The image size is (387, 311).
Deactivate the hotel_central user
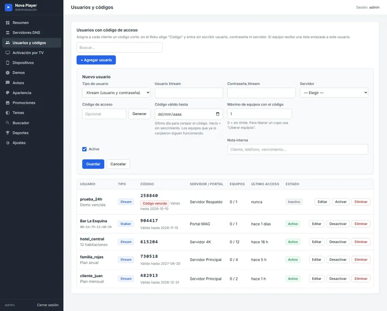click(x=338, y=242)
